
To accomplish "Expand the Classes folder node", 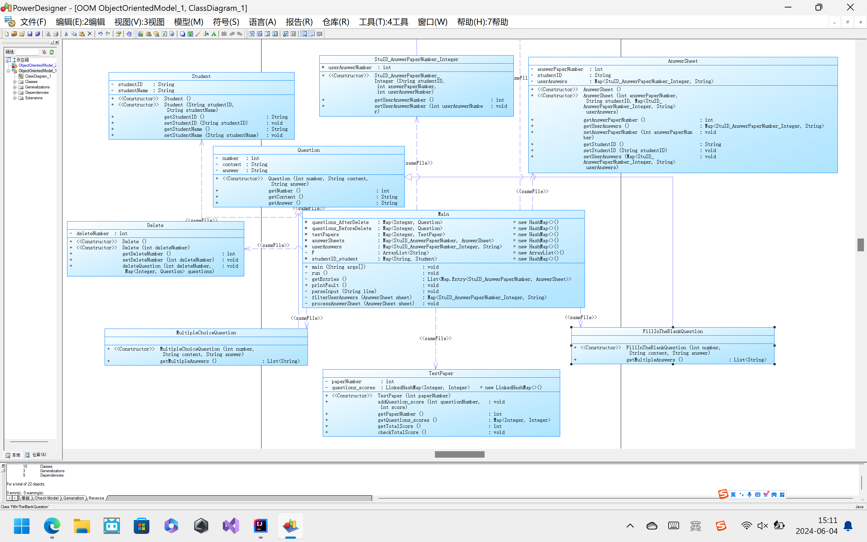I will 15,82.
